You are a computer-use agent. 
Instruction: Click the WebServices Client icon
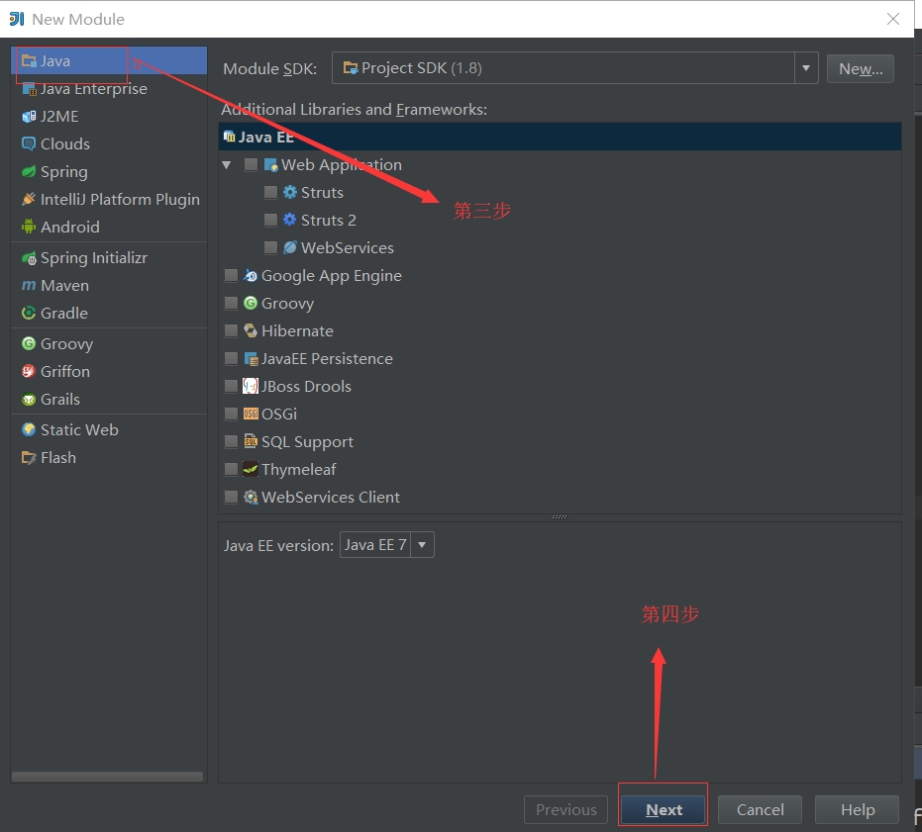251,497
